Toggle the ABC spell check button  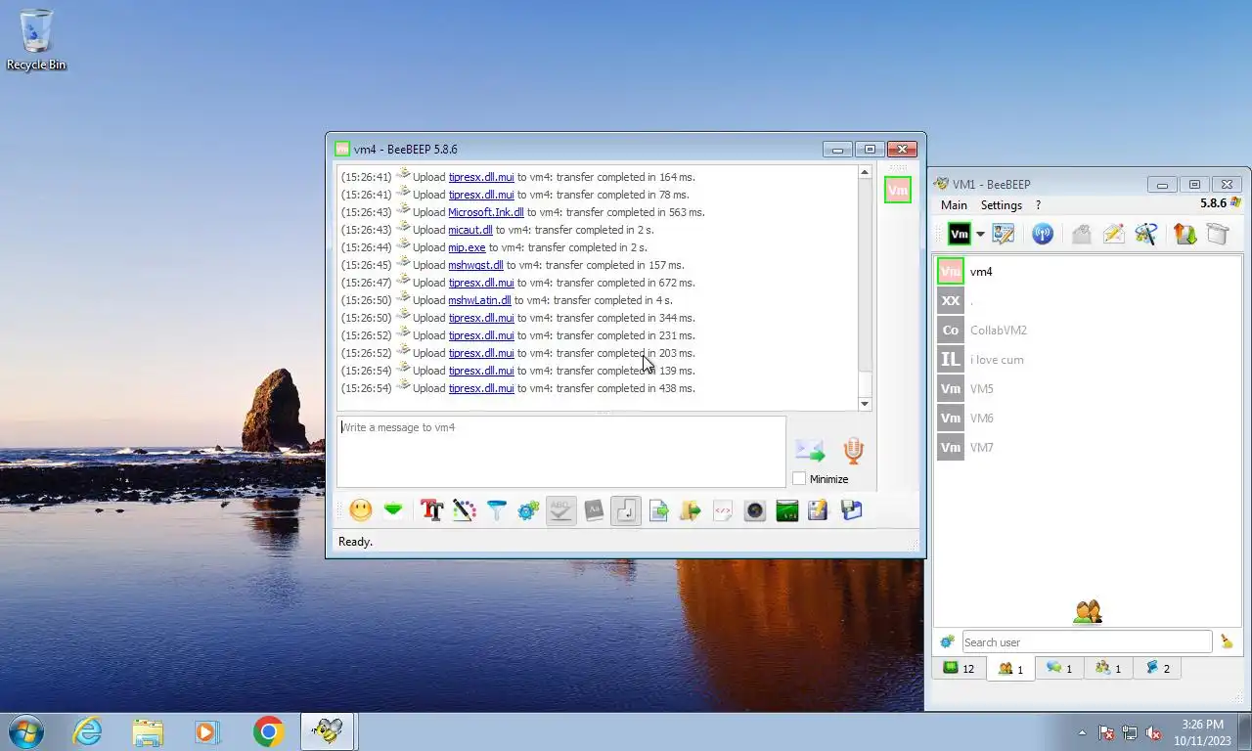[560, 510]
